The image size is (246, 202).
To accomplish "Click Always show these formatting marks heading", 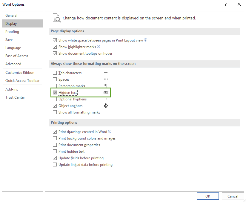I will tap(93, 64).
